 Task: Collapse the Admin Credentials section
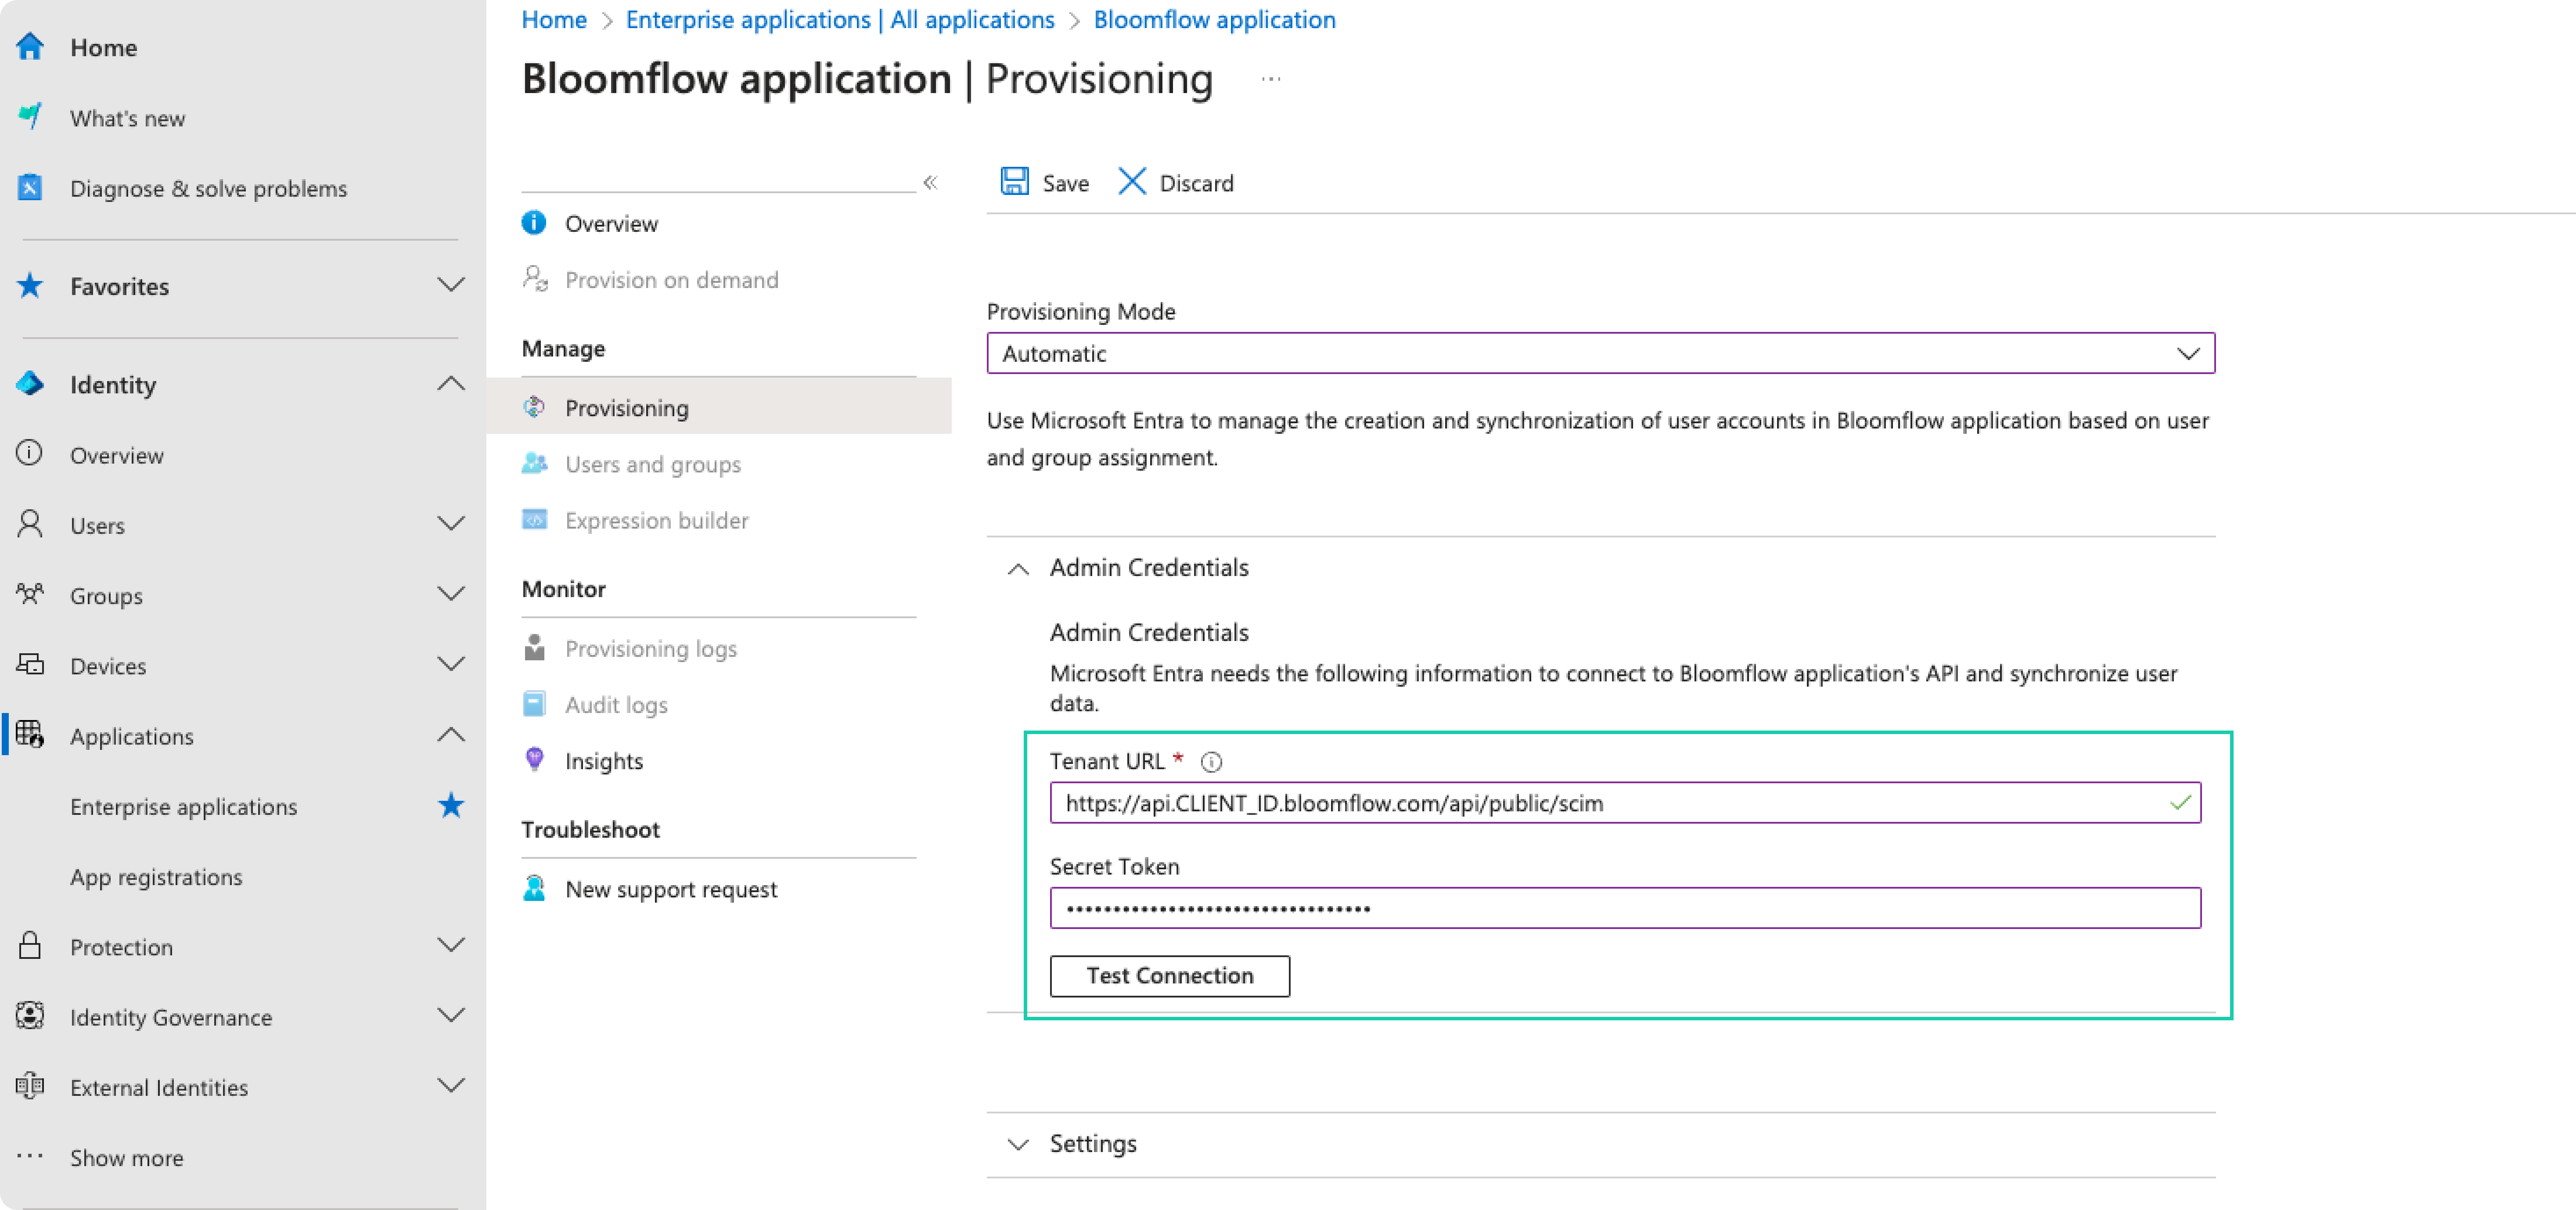(1018, 568)
